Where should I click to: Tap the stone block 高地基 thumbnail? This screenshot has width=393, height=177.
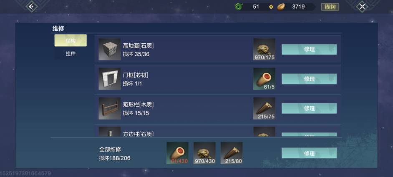pyautogui.click(x=110, y=49)
